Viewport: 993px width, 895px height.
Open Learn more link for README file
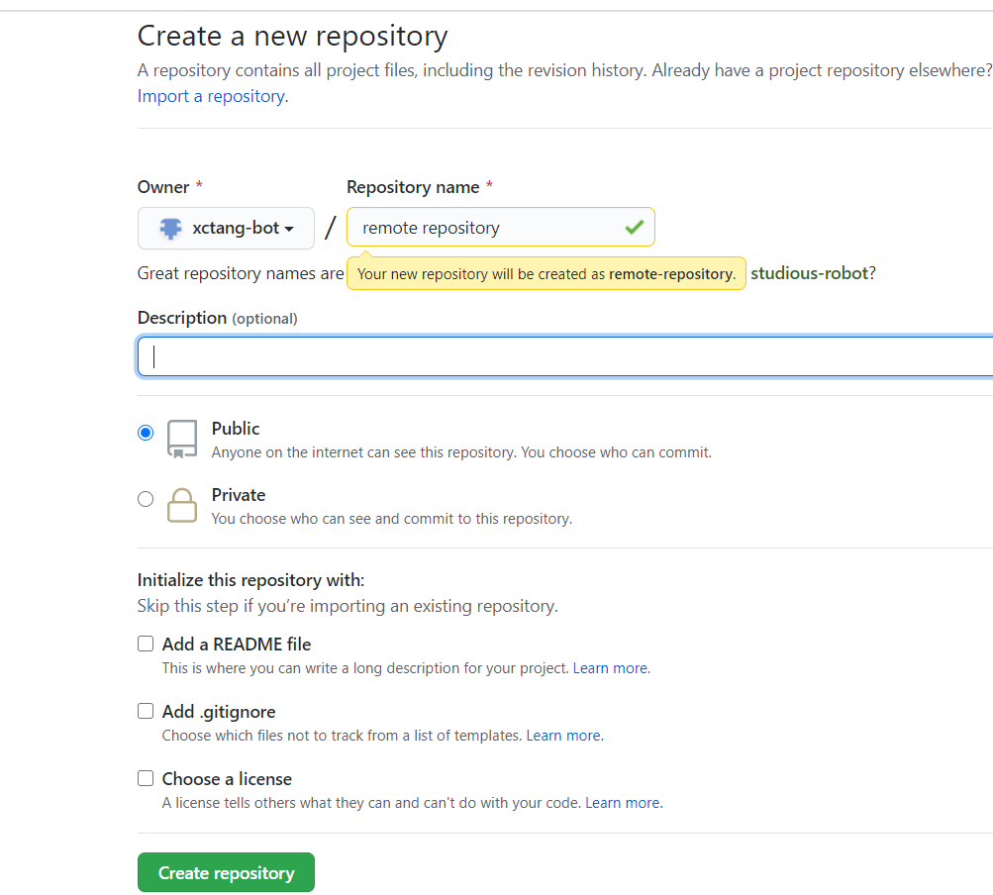coord(611,668)
